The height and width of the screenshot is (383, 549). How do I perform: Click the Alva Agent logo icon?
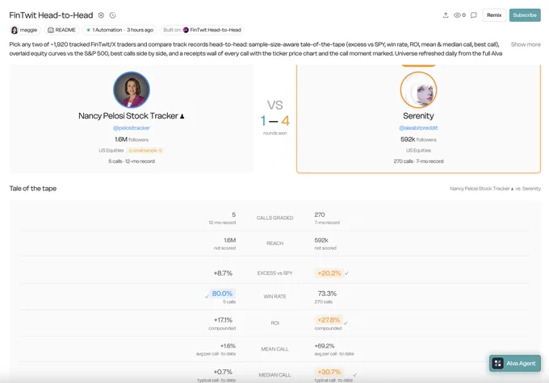(x=497, y=363)
